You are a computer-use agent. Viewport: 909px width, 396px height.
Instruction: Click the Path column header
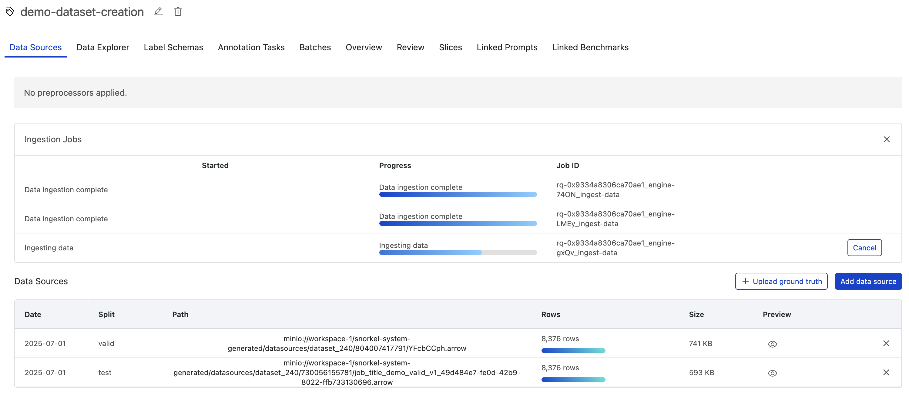click(x=180, y=314)
